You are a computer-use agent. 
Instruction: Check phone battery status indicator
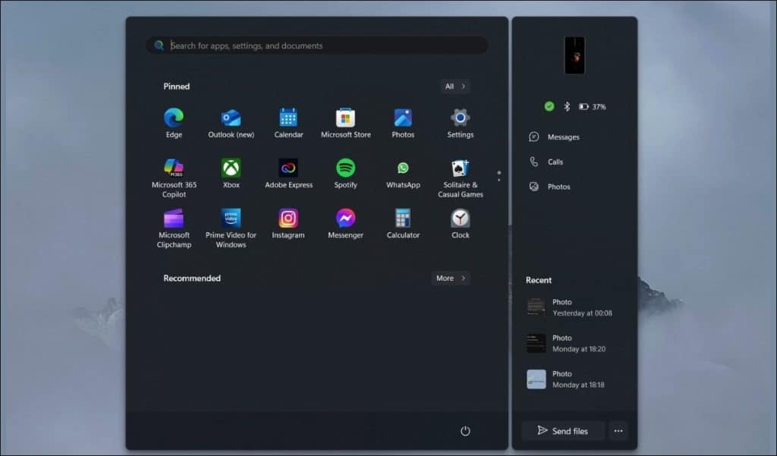click(590, 106)
